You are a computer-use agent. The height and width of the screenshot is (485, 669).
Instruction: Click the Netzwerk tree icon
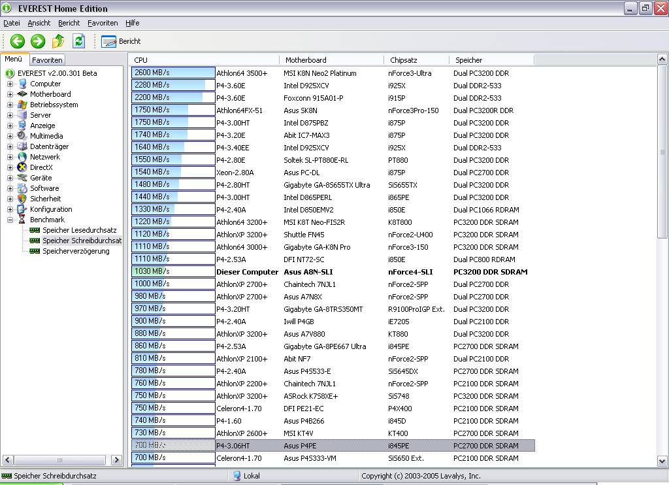[x=22, y=157]
